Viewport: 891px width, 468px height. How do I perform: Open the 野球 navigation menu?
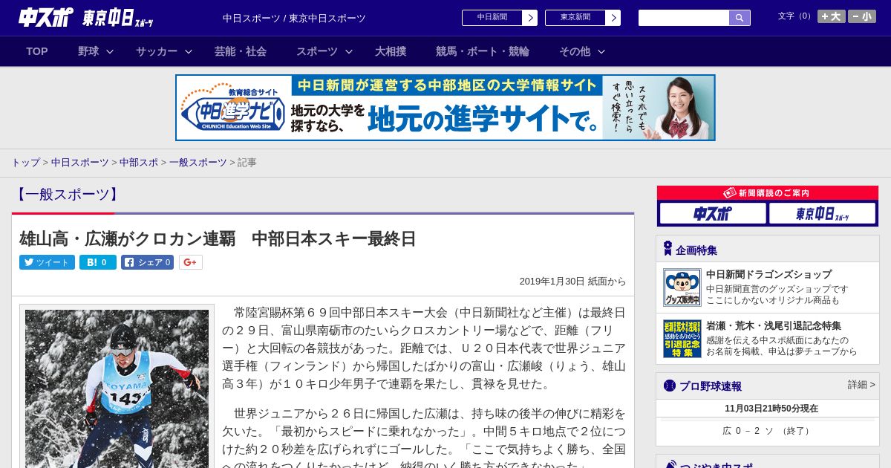tap(88, 51)
